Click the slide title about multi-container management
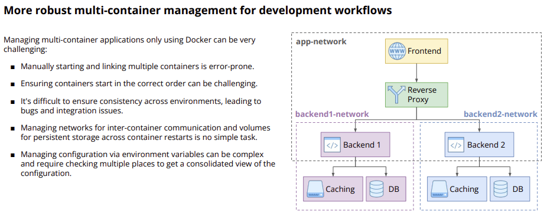Image resolution: width=544 pixels, height=222 pixels. point(198,11)
